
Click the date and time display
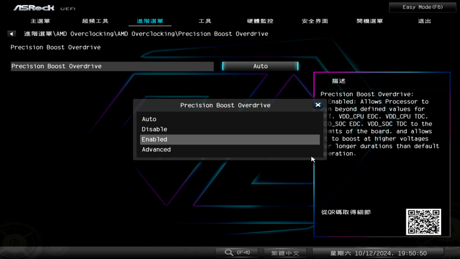coord(378,253)
